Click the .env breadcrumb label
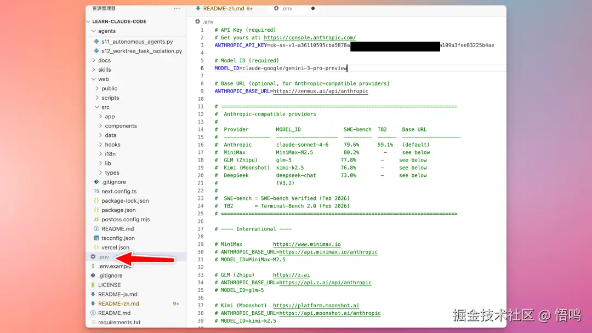 [x=208, y=21]
